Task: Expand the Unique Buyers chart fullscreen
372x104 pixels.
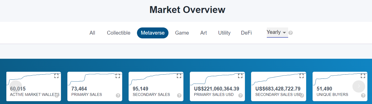Action: click(x=363, y=76)
